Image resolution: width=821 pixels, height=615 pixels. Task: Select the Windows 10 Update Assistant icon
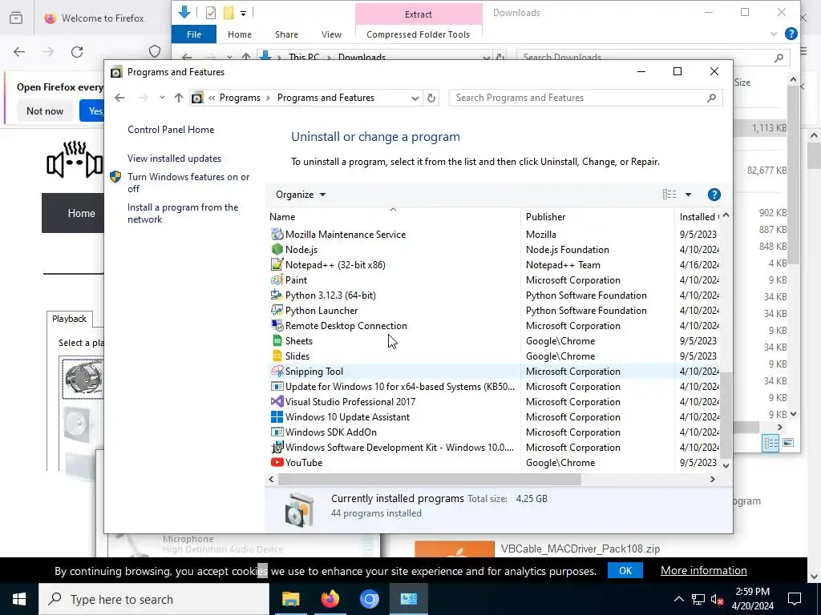click(x=277, y=416)
